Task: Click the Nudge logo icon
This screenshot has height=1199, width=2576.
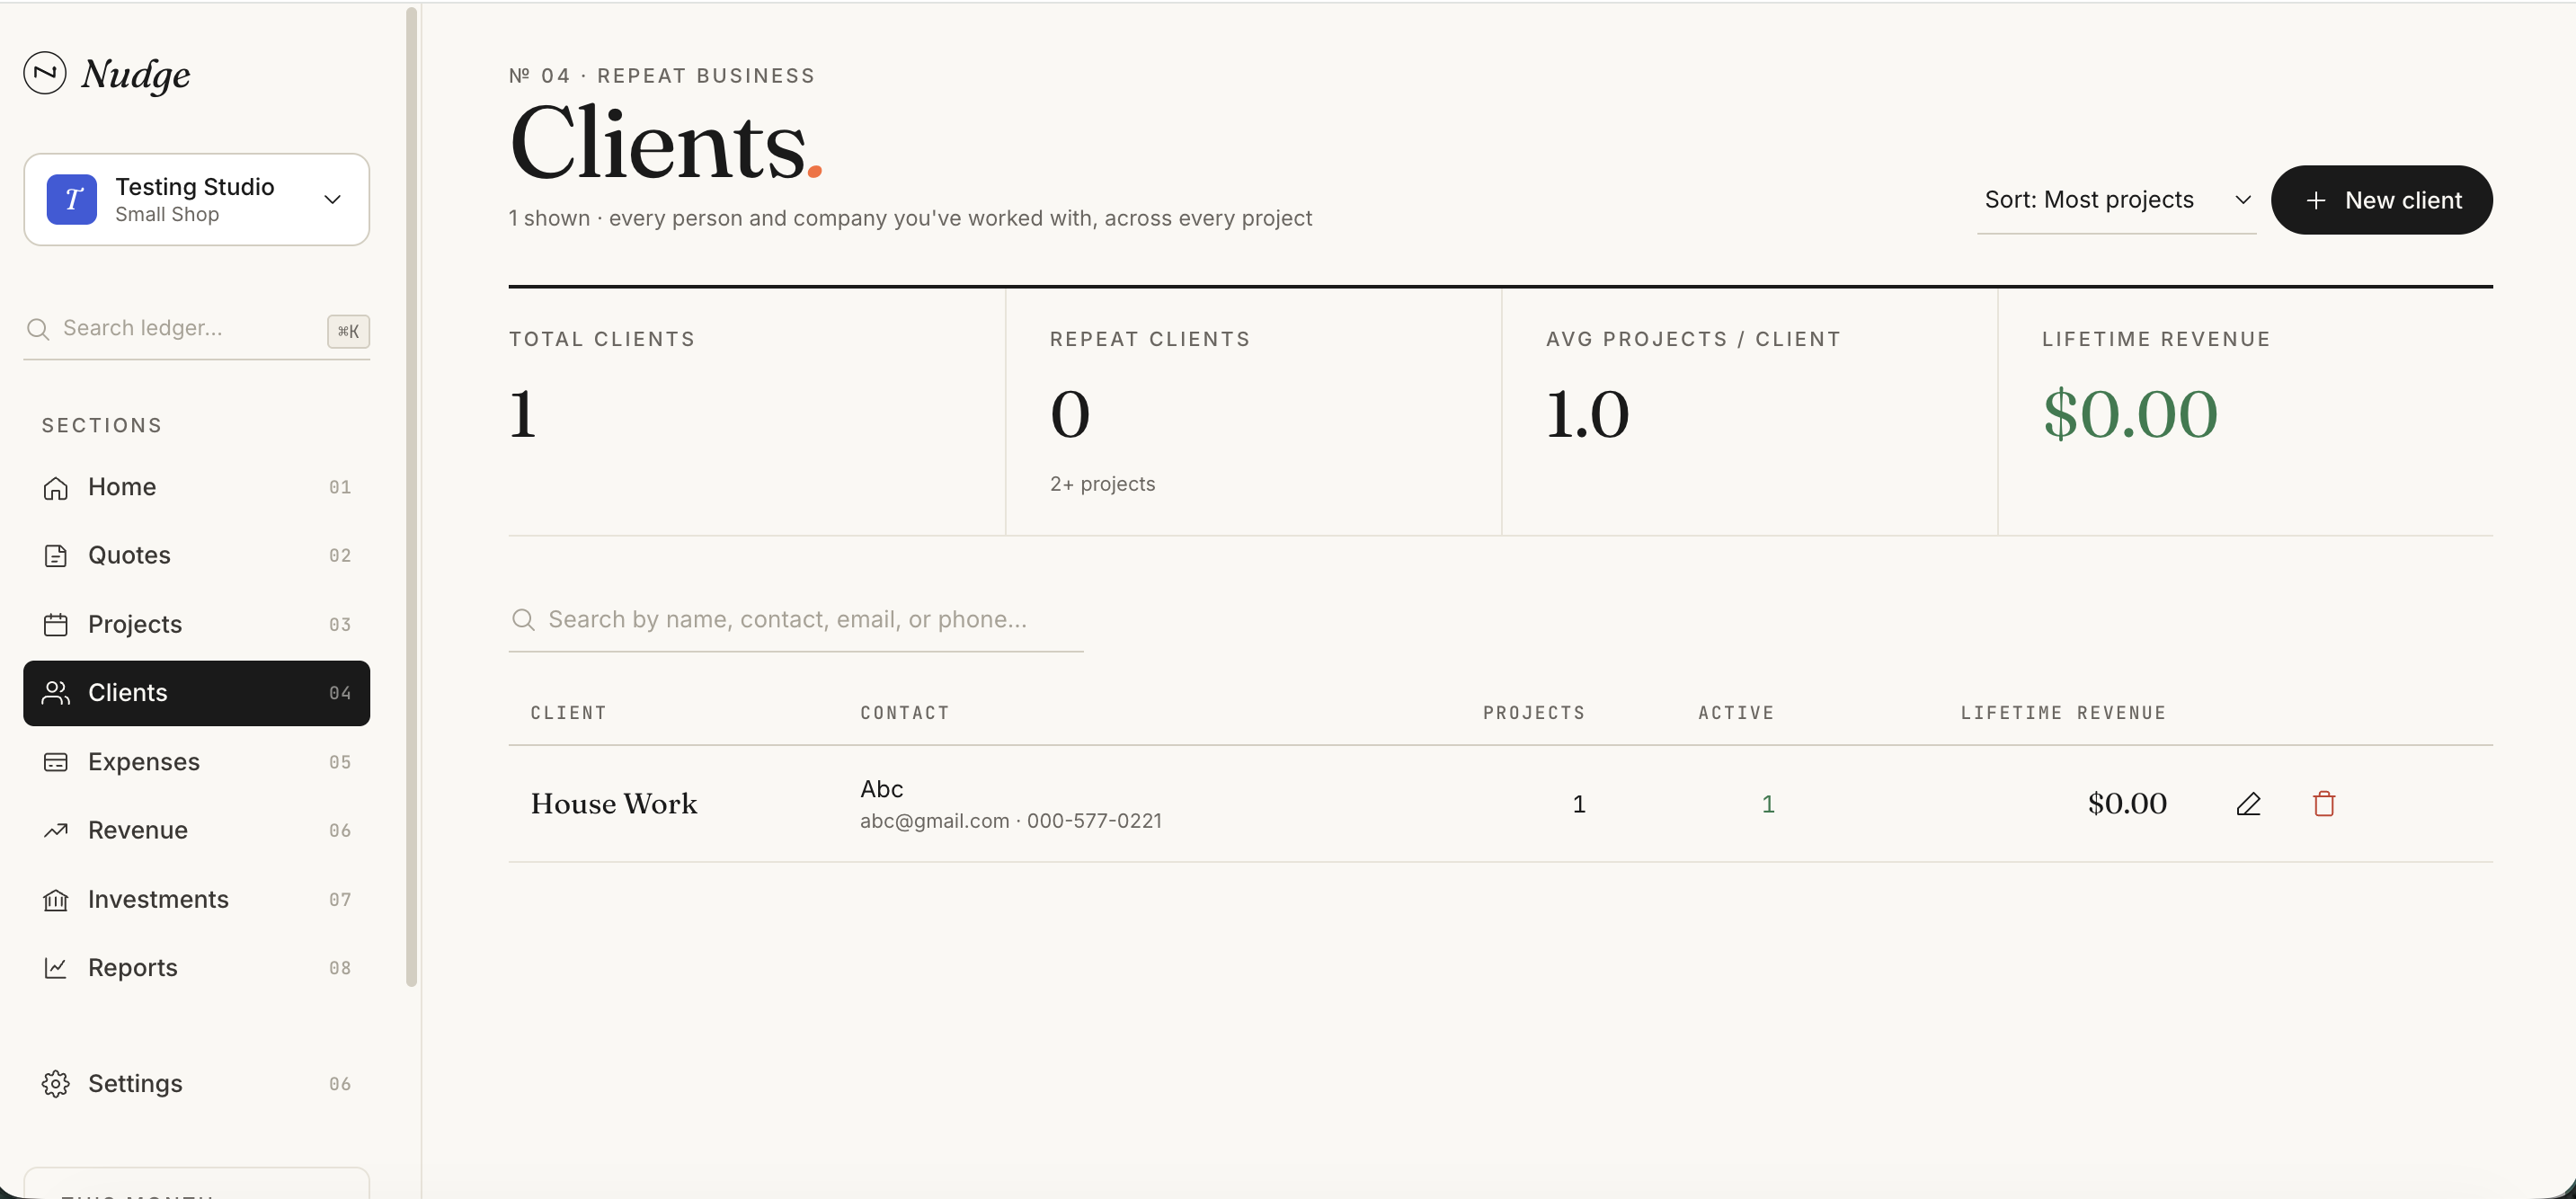Action: pos(45,73)
